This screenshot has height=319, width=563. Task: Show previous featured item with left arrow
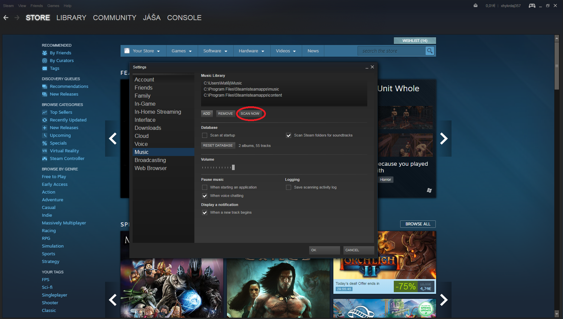coord(112,139)
